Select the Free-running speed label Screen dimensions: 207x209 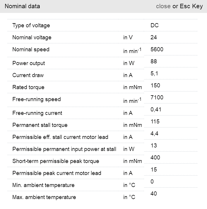point(36,99)
